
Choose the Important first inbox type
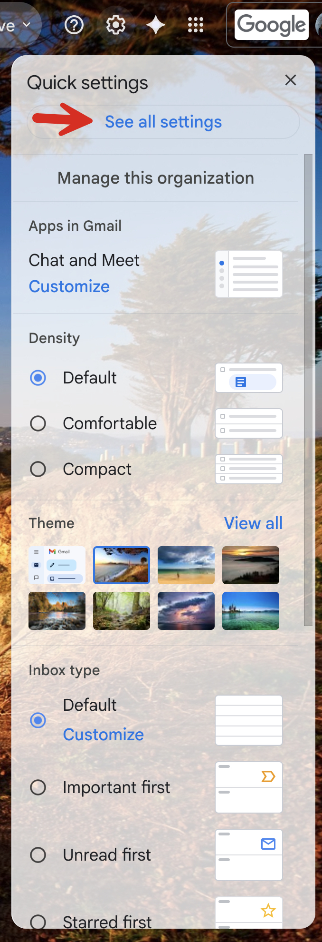pos(38,787)
